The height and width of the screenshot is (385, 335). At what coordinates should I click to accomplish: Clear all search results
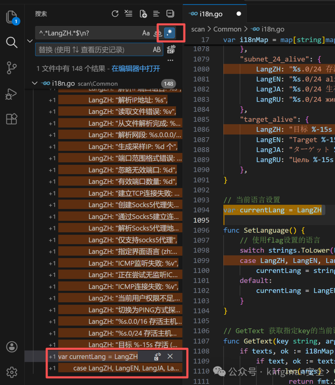click(x=128, y=14)
